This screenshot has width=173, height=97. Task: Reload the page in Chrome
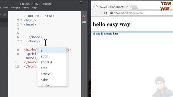pos(105,13)
